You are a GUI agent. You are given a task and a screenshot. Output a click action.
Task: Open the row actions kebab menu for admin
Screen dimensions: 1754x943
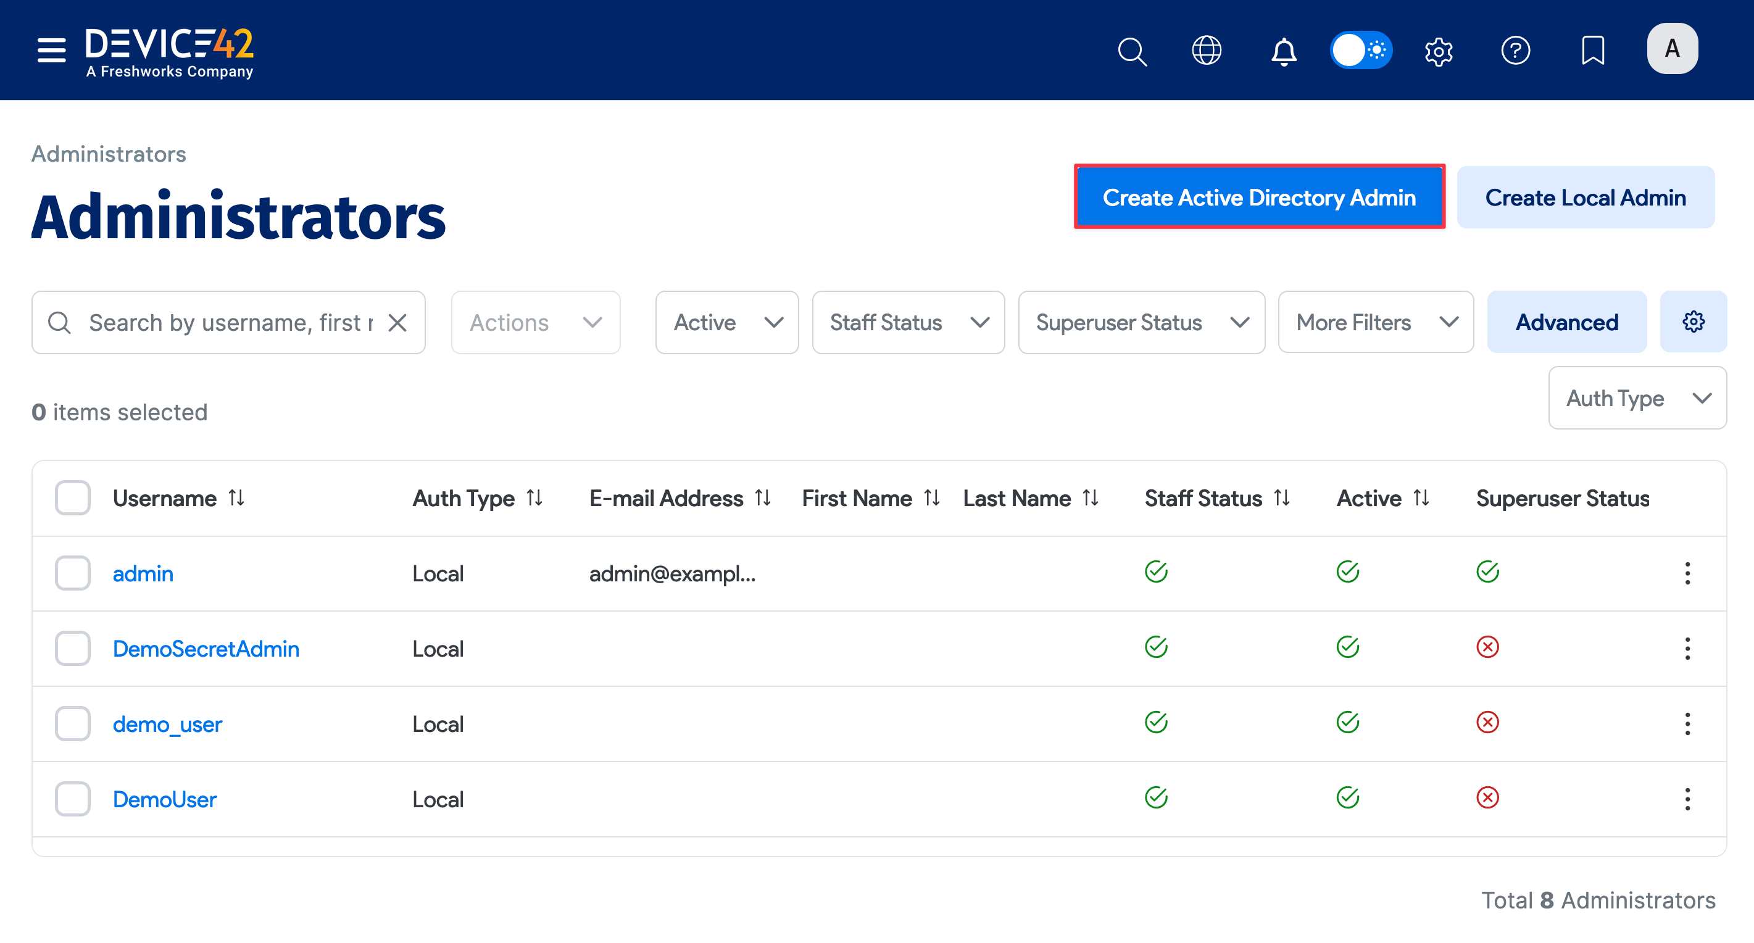coord(1687,573)
